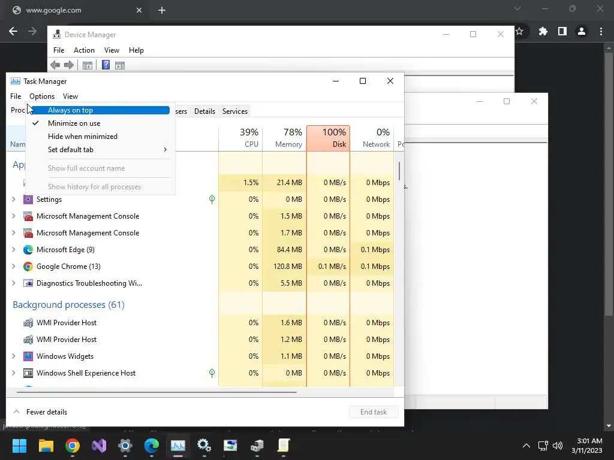
Task: Click the Task Manager title bar icon
Action: 15,81
